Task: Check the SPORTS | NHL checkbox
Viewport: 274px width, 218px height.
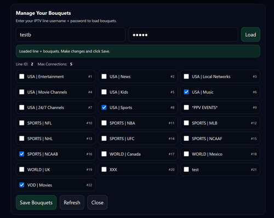Action: click(22, 139)
